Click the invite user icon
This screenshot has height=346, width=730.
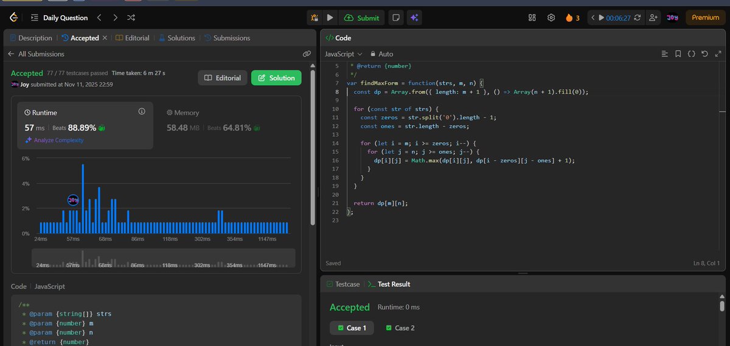pos(653,18)
